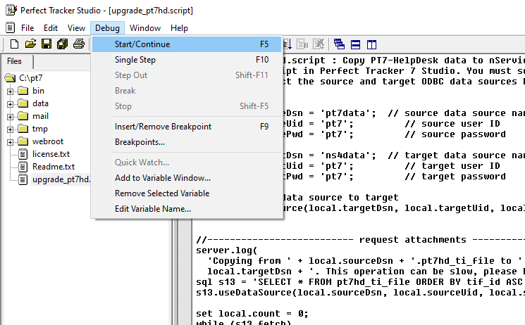The width and height of the screenshot is (525, 325).
Task: Click the grayed Quick Watch... entry
Action: [x=187, y=162]
